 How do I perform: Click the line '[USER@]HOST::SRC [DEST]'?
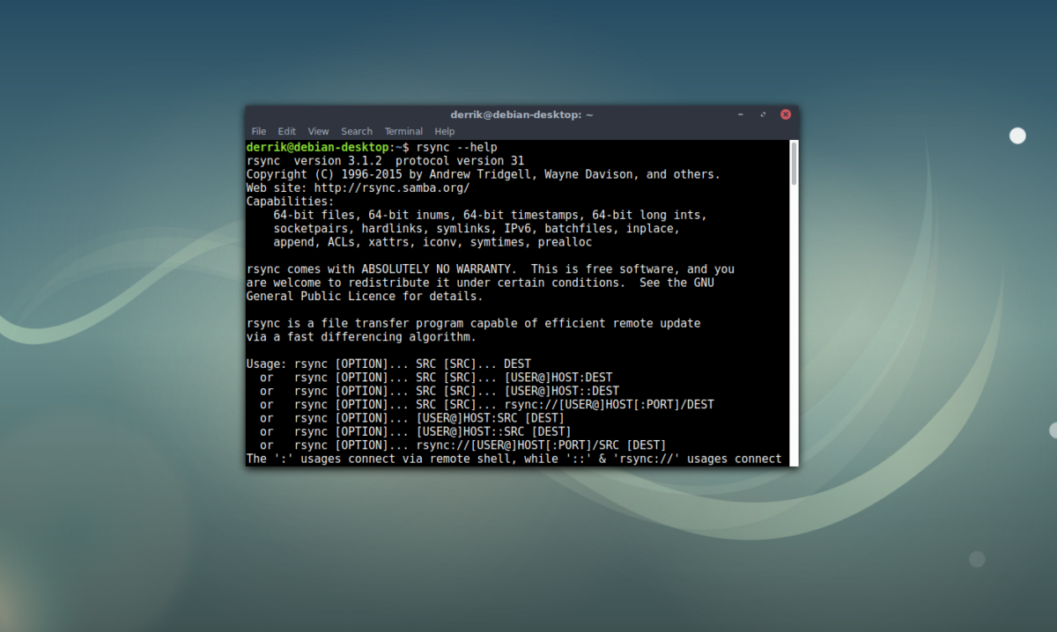click(x=416, y=431)
